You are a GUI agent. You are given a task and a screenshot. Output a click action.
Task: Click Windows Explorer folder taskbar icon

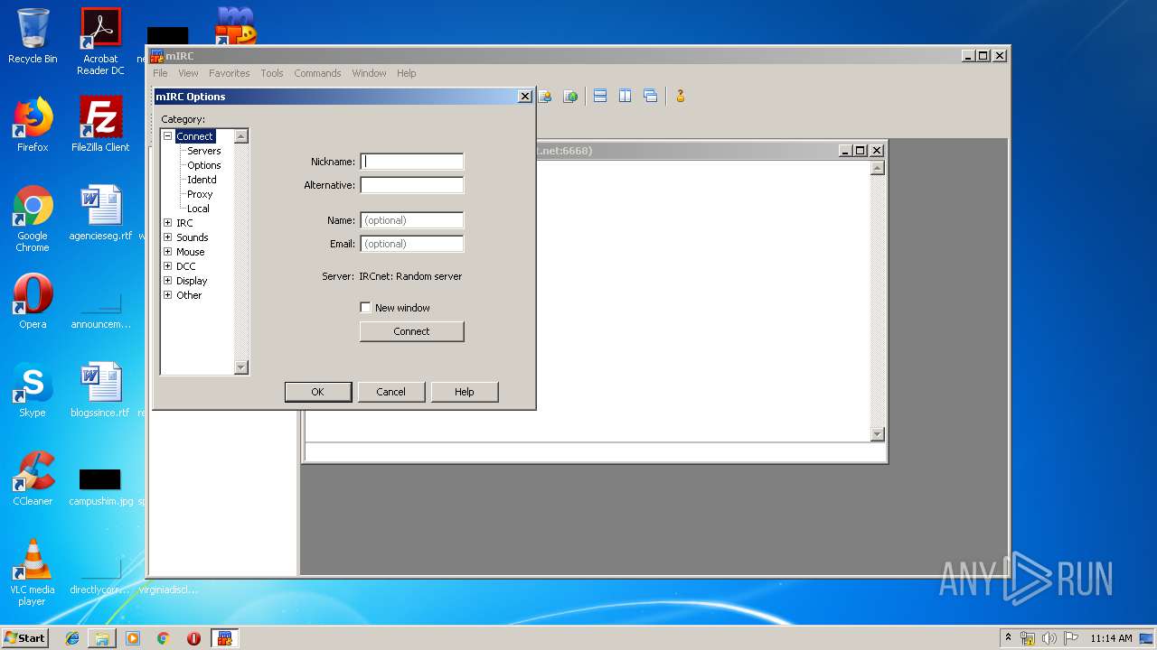coord(102,638)
